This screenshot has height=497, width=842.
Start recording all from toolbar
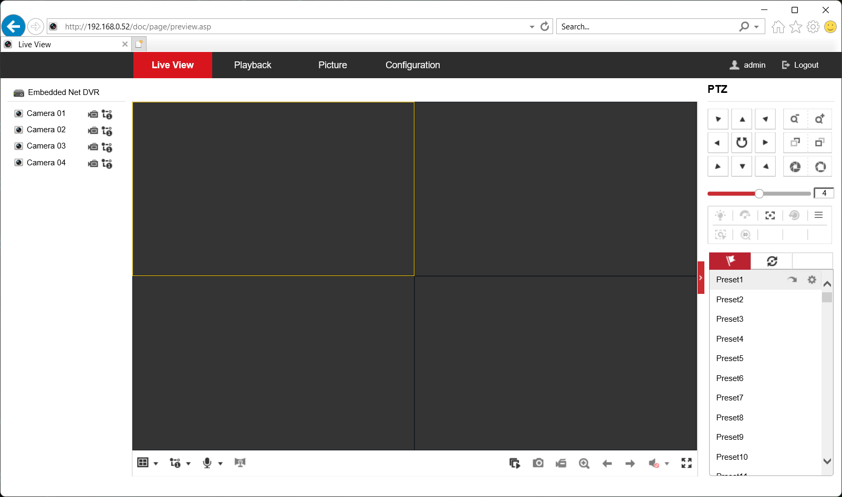click(561, 463)
